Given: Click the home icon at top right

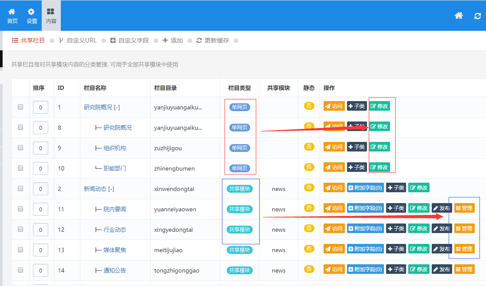Looking at the screenshot, I should tap(459, 16).
